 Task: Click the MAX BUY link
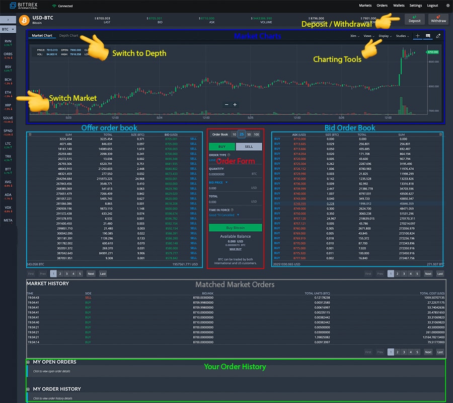(x=236, y=249)
